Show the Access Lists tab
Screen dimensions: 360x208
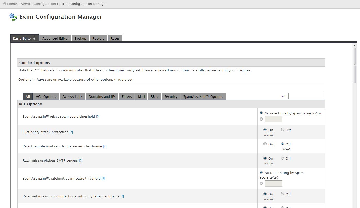click(73, 96)
